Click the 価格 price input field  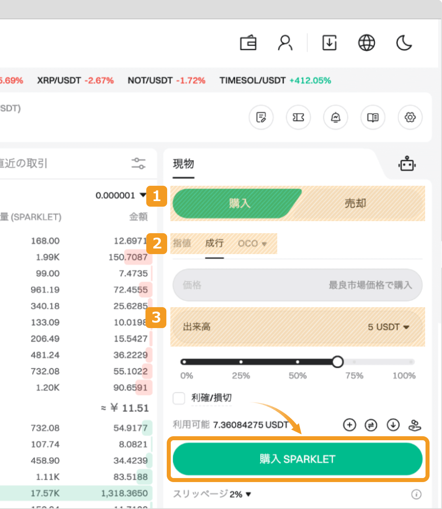(x=298, y=285)
